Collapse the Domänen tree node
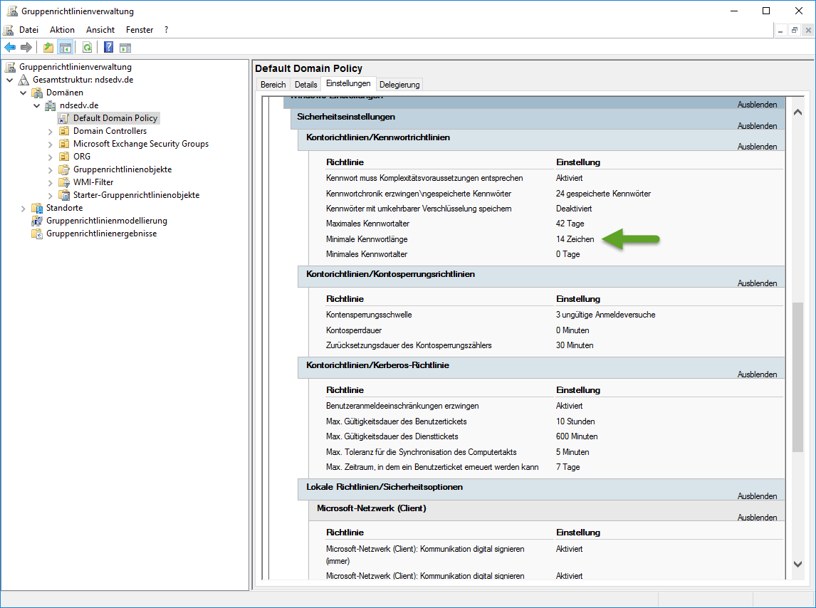This screenshot has width=816, height=608. pyautogui.click(x=23, y=93)
